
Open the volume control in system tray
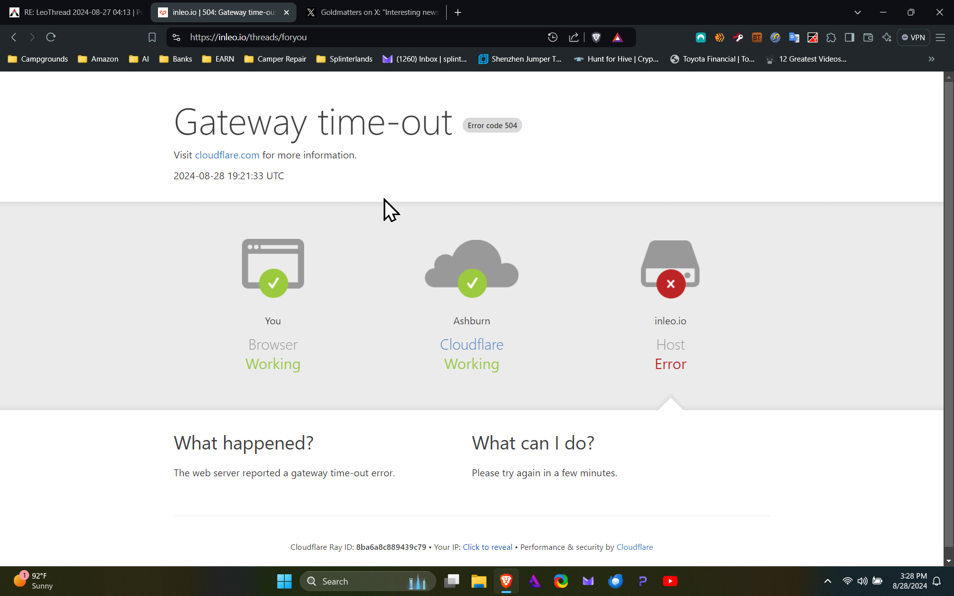(863, 581)
